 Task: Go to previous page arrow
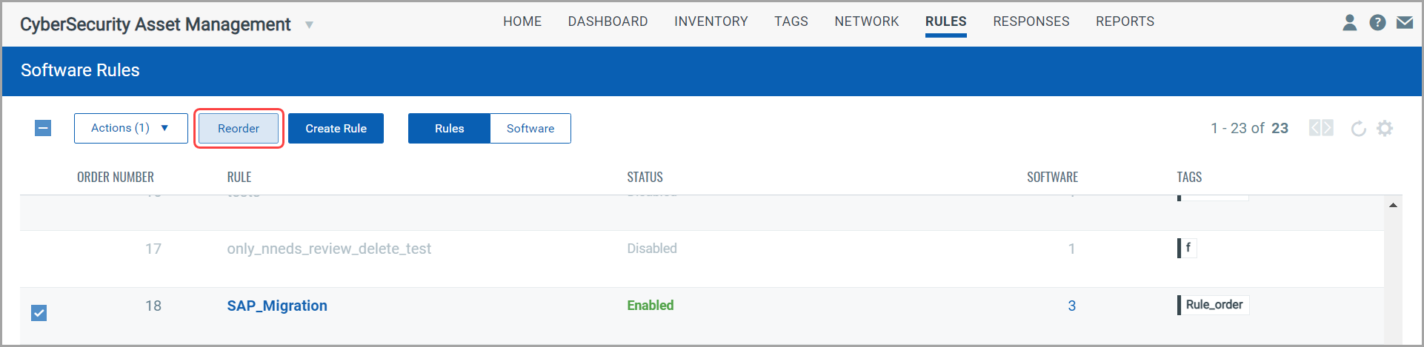[1315, 128]
